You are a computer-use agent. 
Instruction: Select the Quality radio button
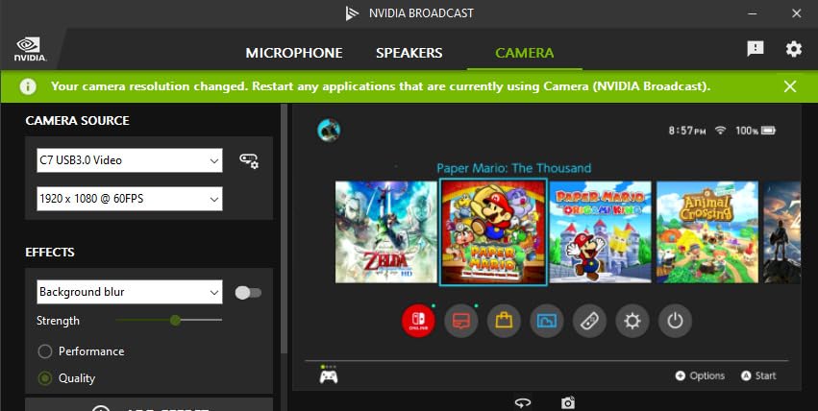point(45,378)
